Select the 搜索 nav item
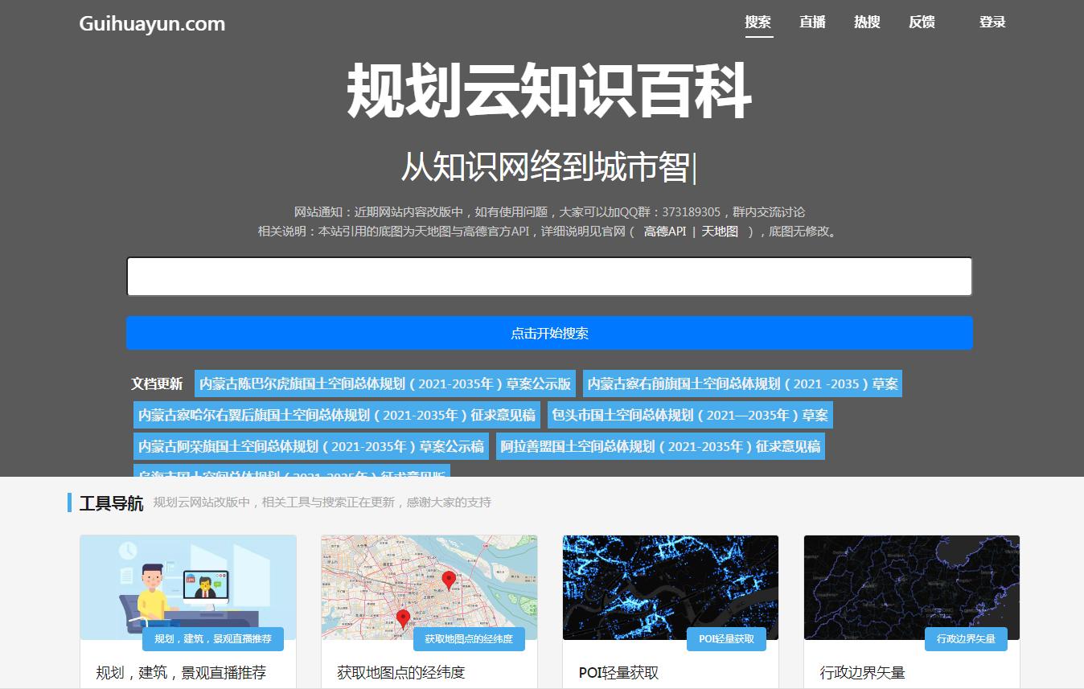This screenshot has height=689, width=1084. 759,22
